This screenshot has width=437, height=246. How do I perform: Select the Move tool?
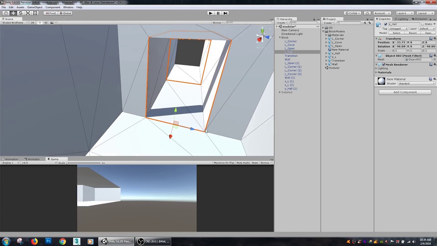13,13
